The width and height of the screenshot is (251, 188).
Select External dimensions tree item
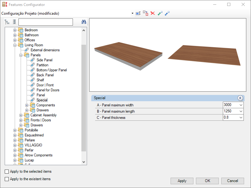click(x=45, y=50)
